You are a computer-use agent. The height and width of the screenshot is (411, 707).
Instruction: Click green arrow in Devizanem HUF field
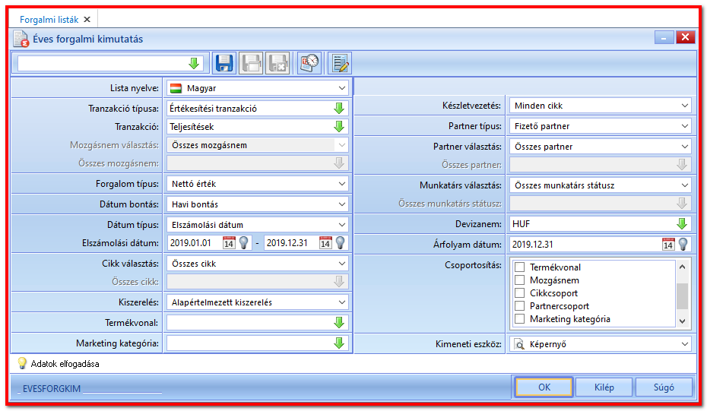pyautogui.click(x=682, y=223)
